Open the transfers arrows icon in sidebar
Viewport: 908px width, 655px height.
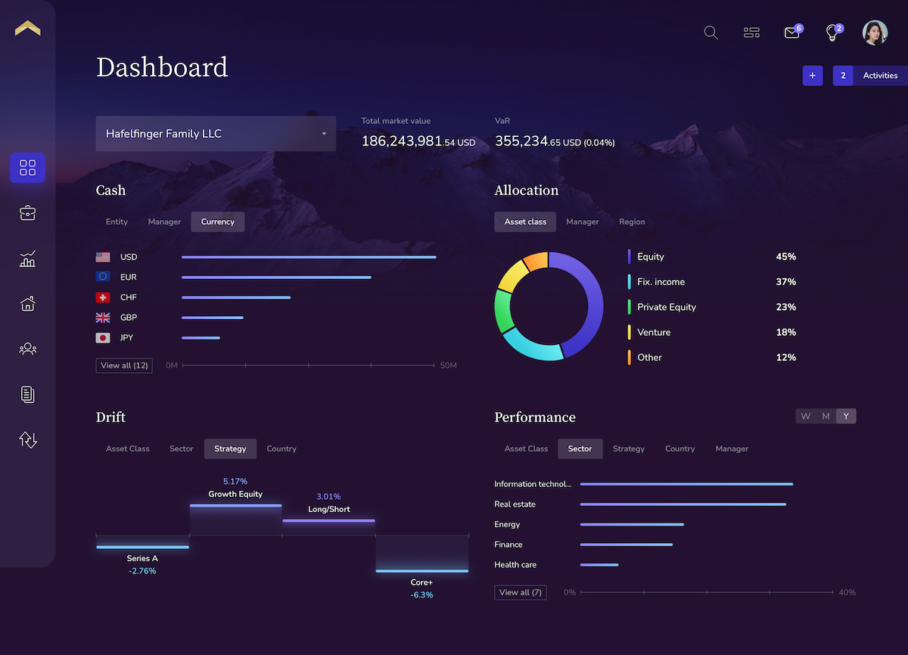(x=27, y=439)
